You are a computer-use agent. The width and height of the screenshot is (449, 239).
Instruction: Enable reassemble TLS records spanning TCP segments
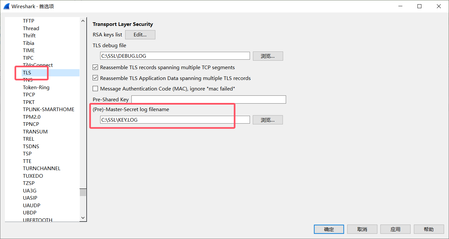[x=95, y=68]
